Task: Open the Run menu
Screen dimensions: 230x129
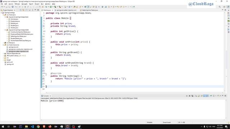Action: coord(42,4)
